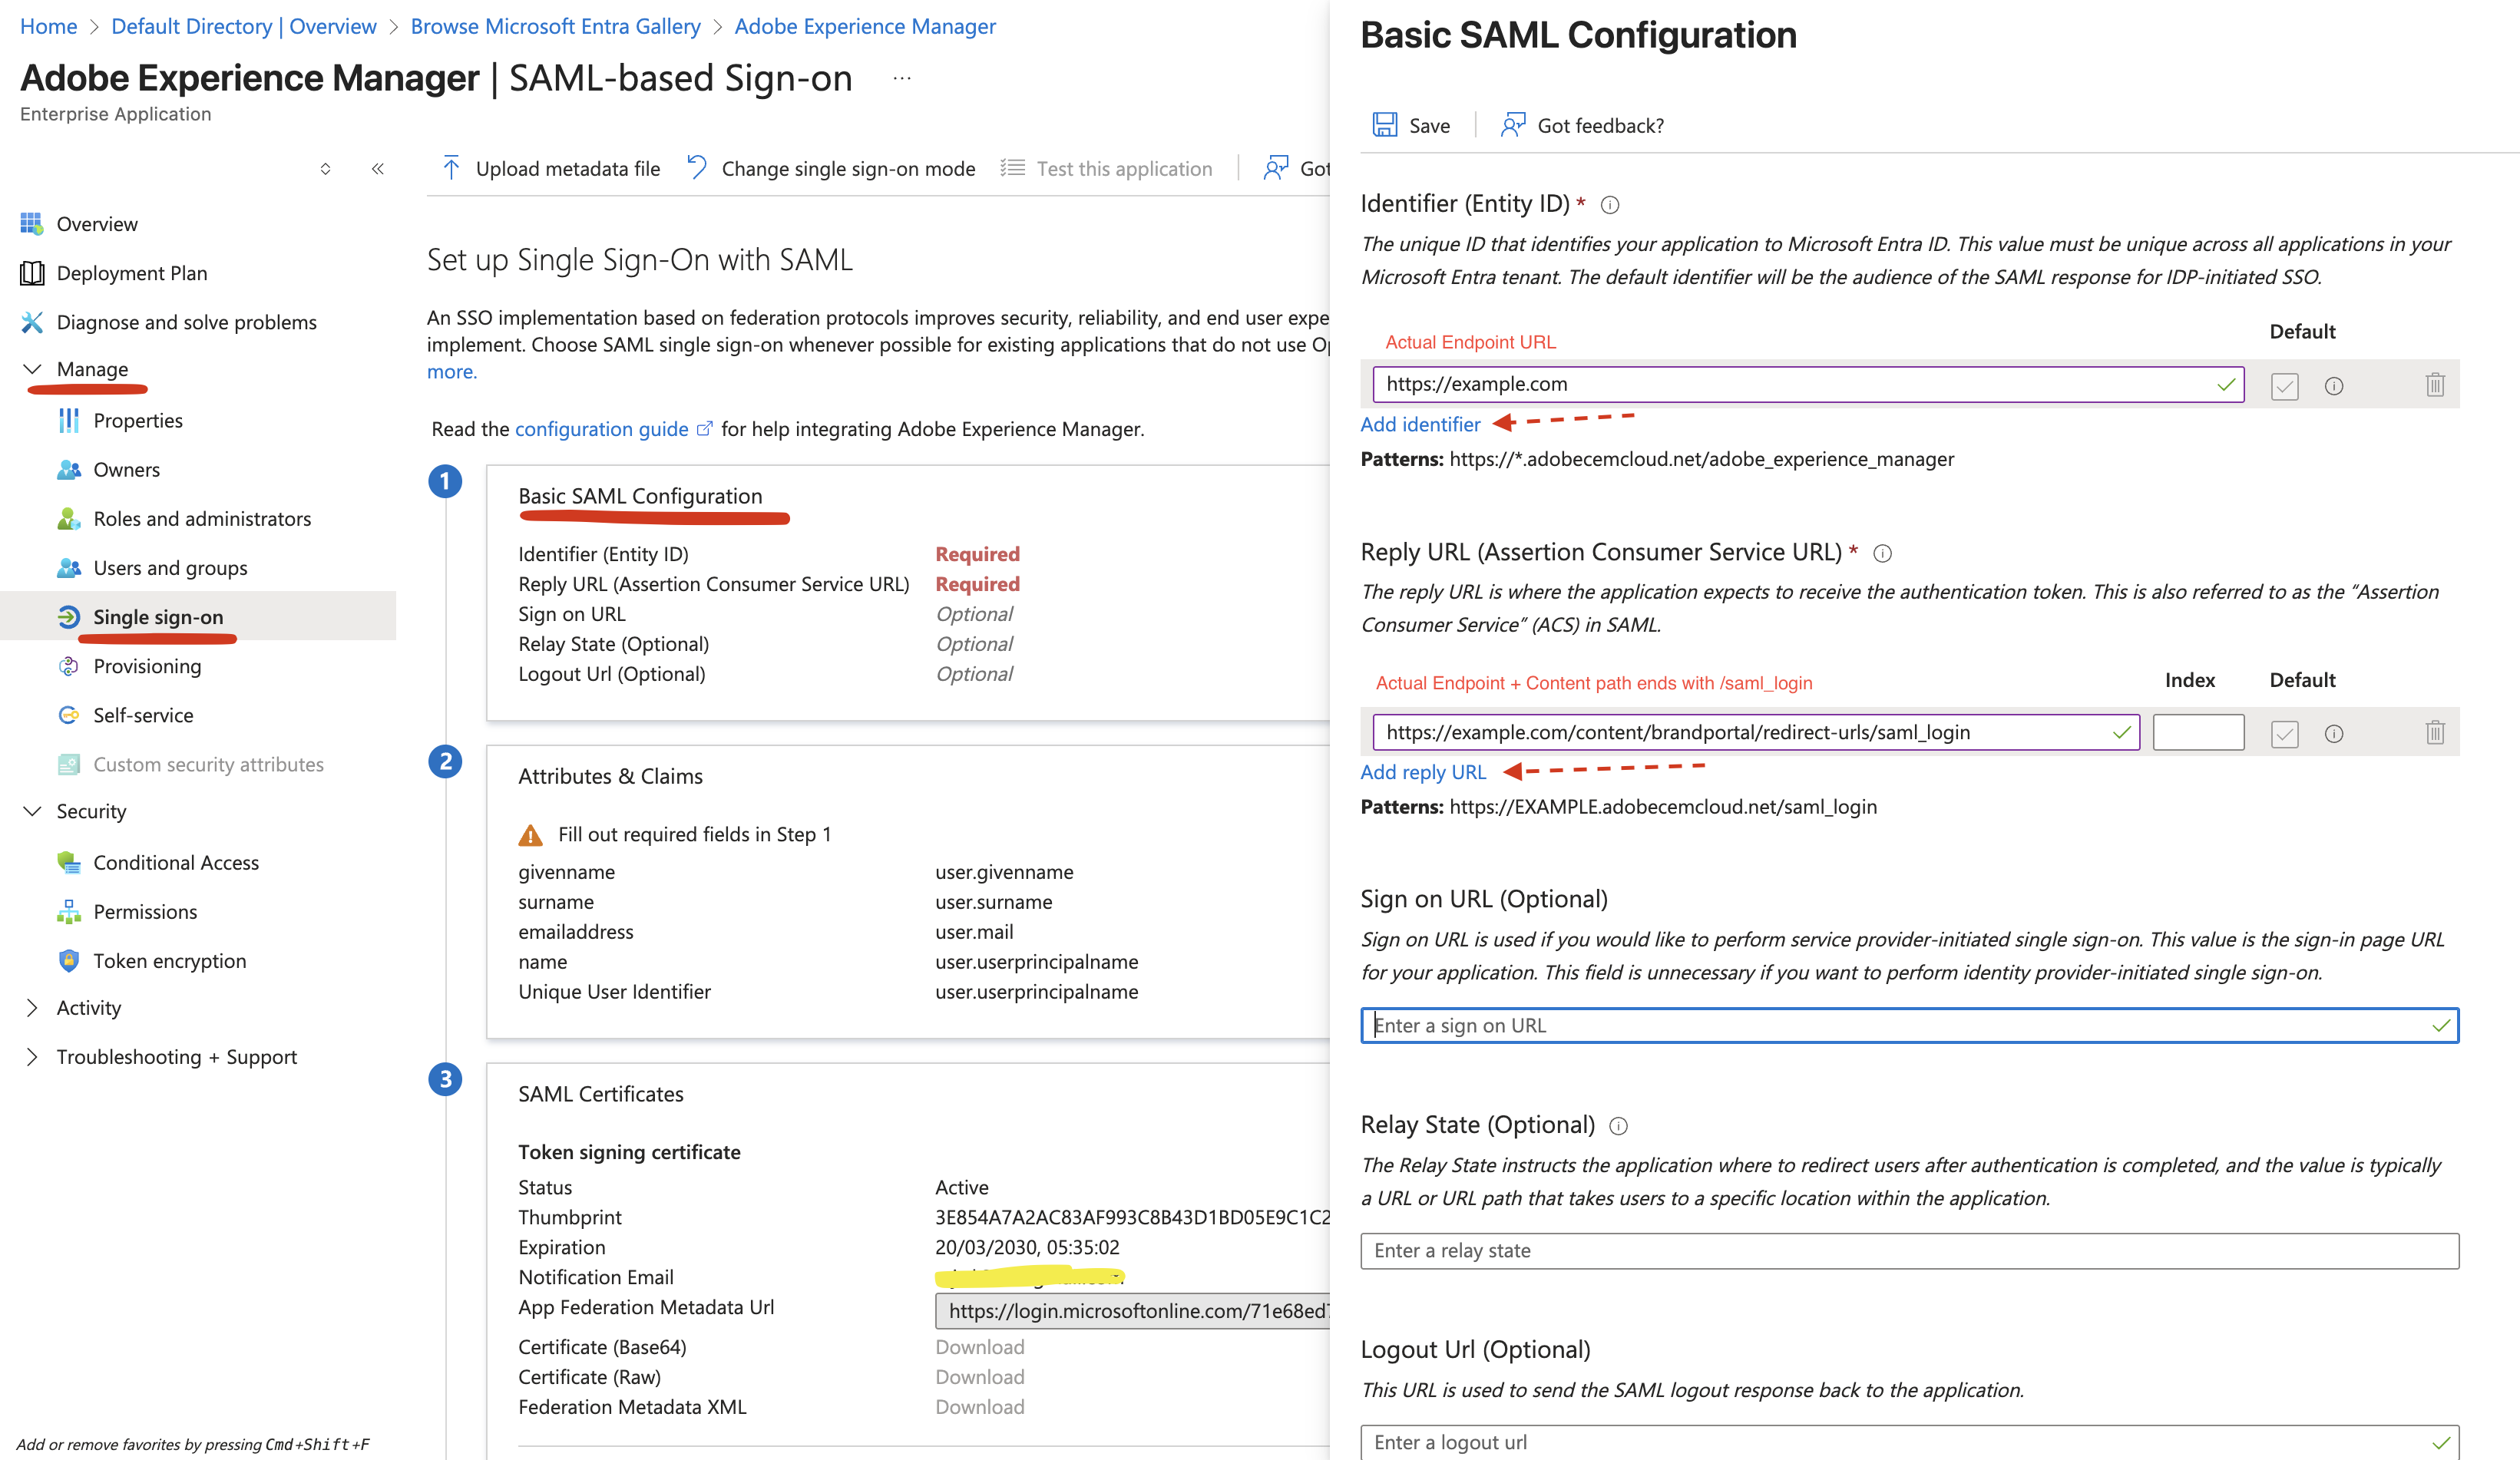Click the App Federation Metadata Url field
This screenshot has width=2520, height=1460.
pyautogui.click(x=1133, y=1311)
